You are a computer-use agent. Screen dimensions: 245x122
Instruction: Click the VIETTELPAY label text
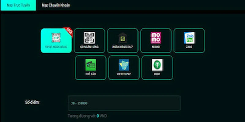click(124, 74)
